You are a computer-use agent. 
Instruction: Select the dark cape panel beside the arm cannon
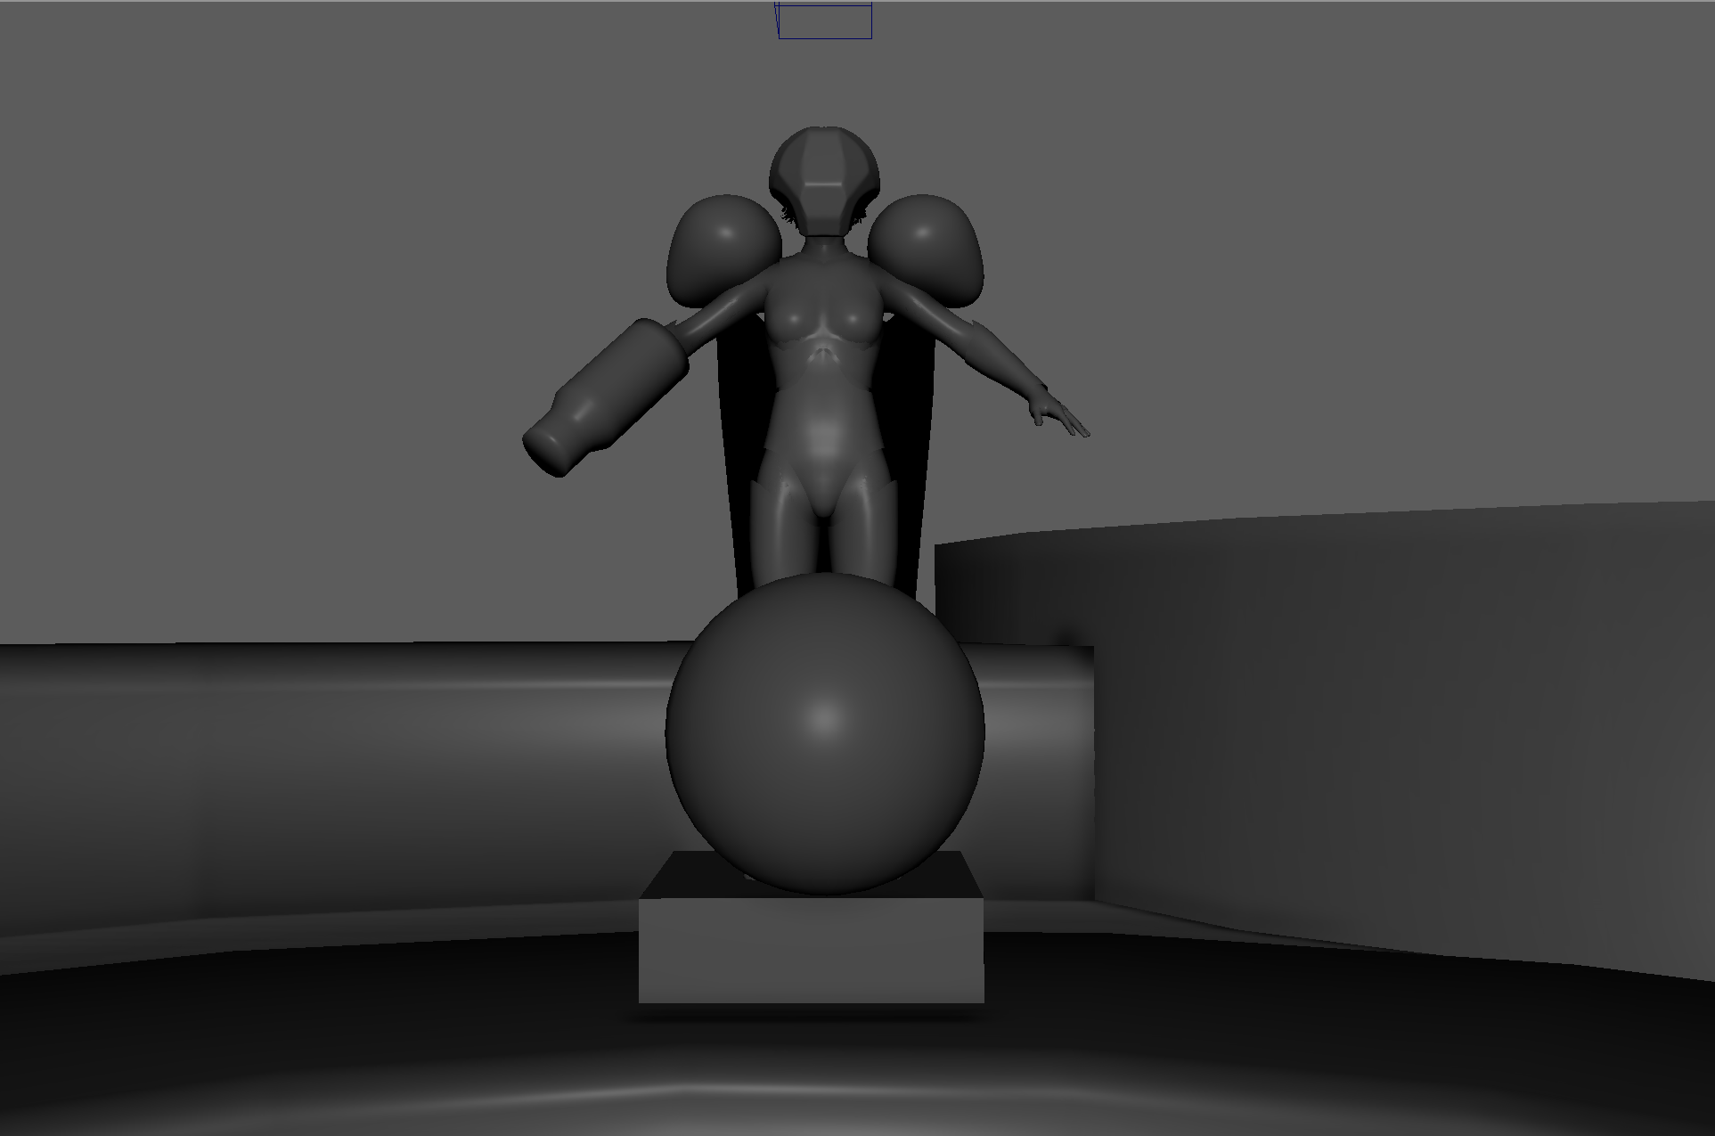tap(739, 445)
